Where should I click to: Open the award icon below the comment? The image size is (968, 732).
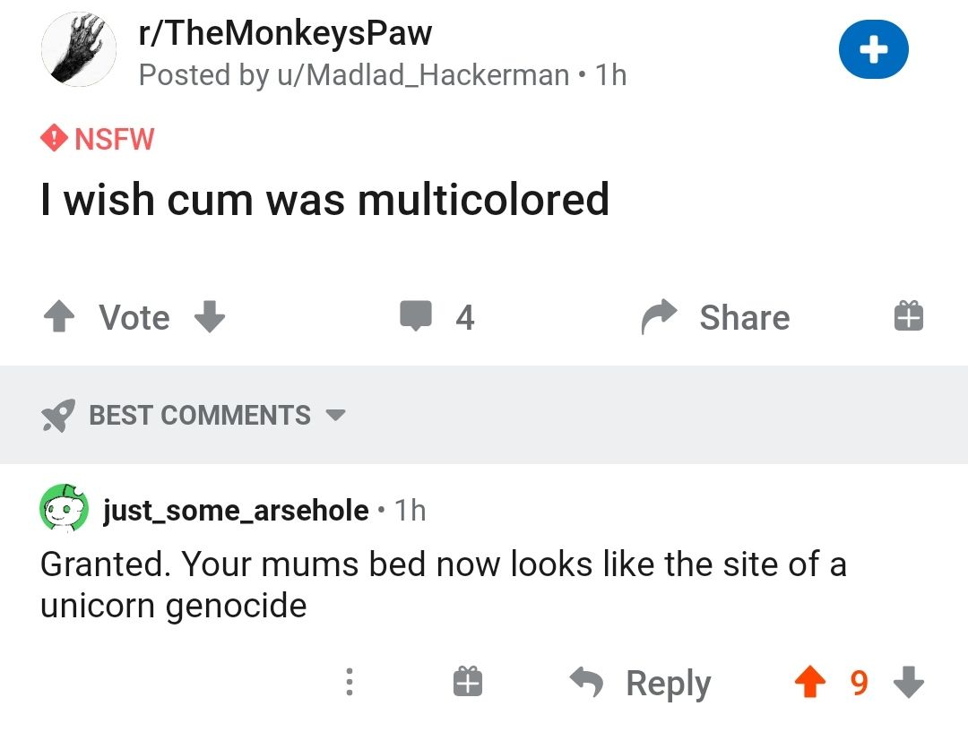point(466,683)
